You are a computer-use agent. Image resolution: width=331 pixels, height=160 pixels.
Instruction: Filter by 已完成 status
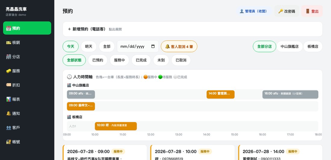pos(141,60)
